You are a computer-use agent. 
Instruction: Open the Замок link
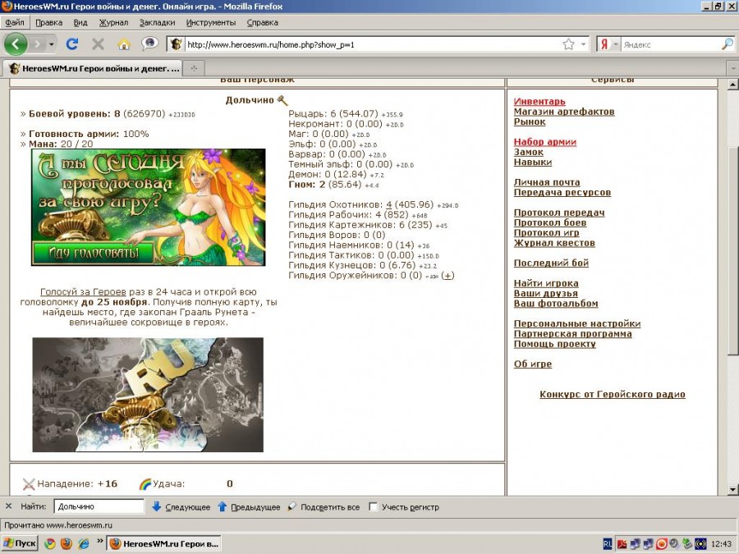[528, 152]
